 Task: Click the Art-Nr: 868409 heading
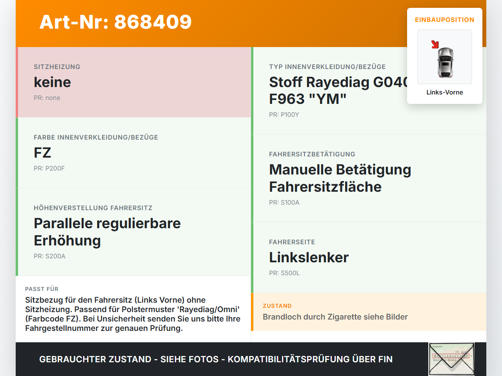click(116, 22)
